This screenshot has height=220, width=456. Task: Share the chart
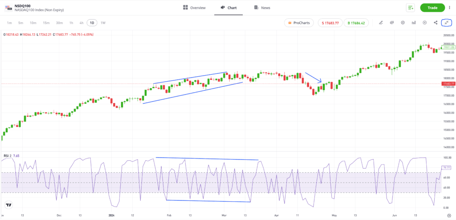tap(436, 22)
